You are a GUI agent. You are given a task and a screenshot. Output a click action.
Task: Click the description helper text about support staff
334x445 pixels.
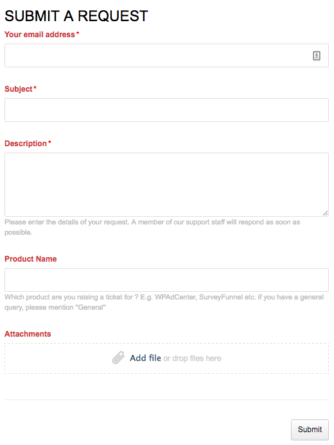[x=152, y=227]
